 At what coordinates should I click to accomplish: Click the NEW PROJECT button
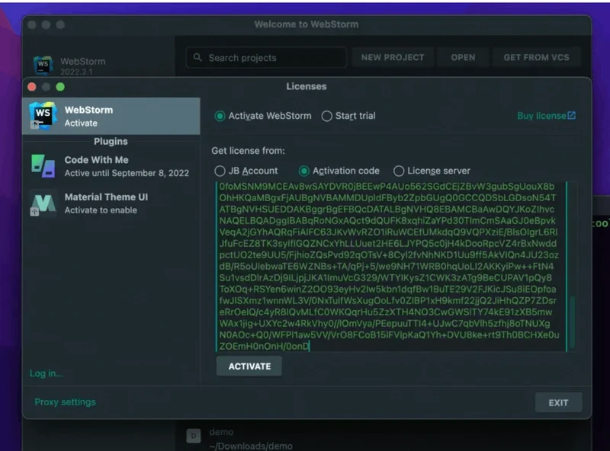click(x=392, y=58)
